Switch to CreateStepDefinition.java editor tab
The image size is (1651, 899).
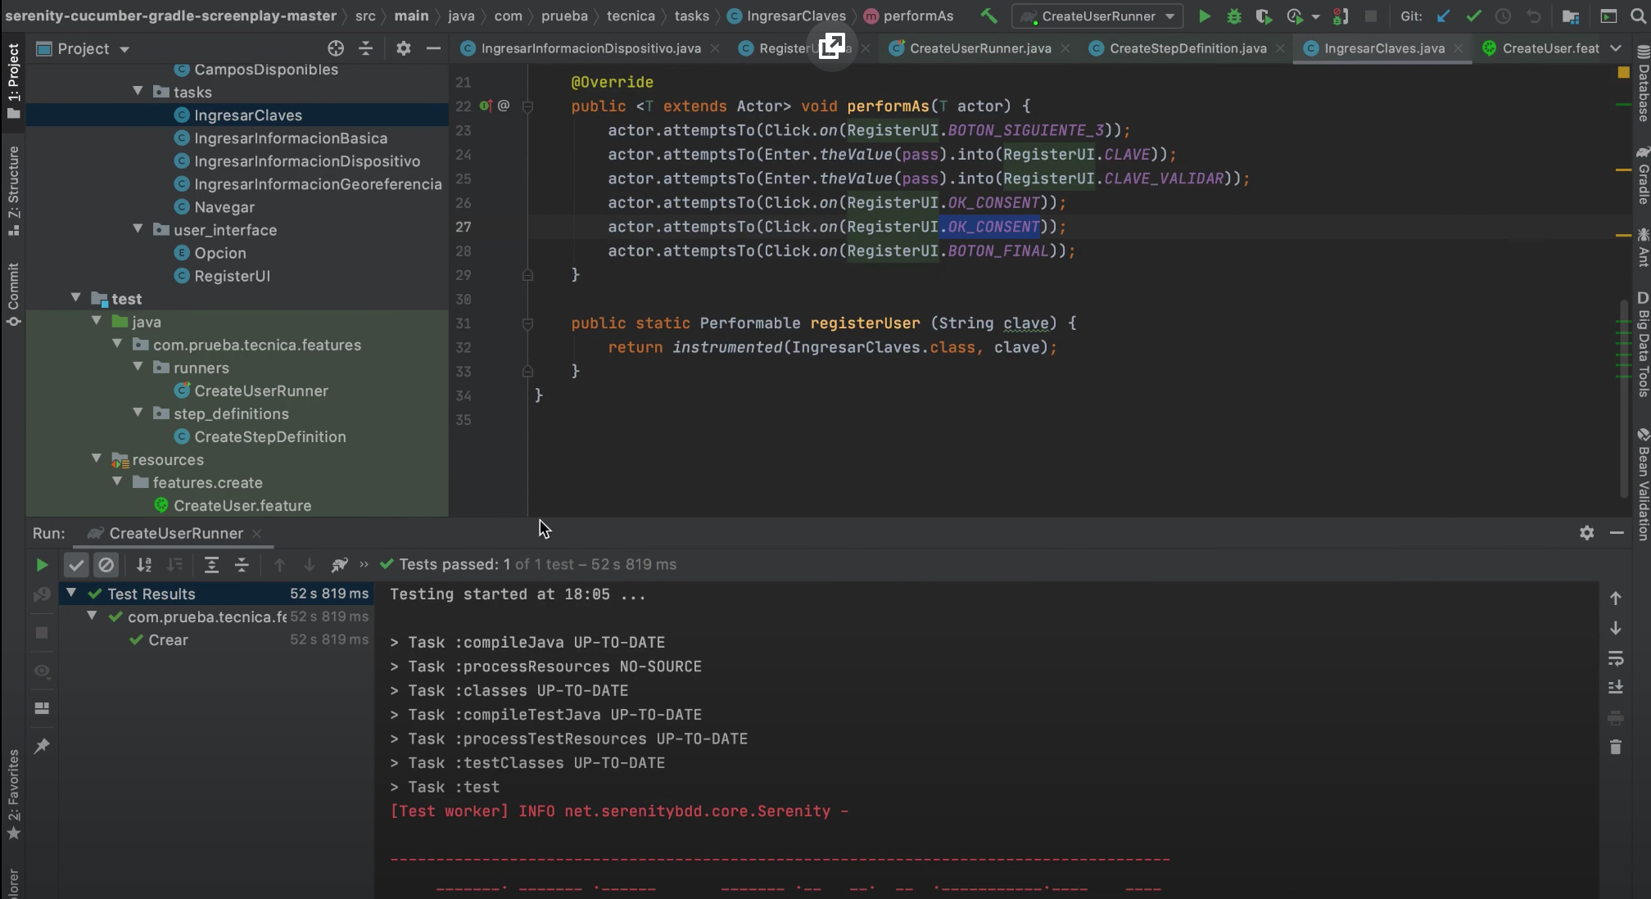pos(1187,49)
